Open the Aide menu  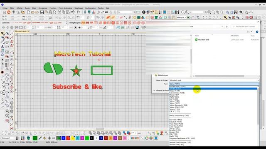point(108,8)
